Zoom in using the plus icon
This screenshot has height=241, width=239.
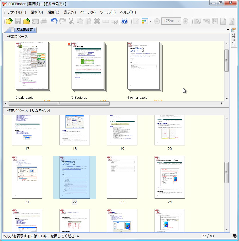click(185, 21)
